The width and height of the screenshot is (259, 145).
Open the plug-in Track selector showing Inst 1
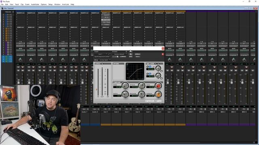pos(101,54)
